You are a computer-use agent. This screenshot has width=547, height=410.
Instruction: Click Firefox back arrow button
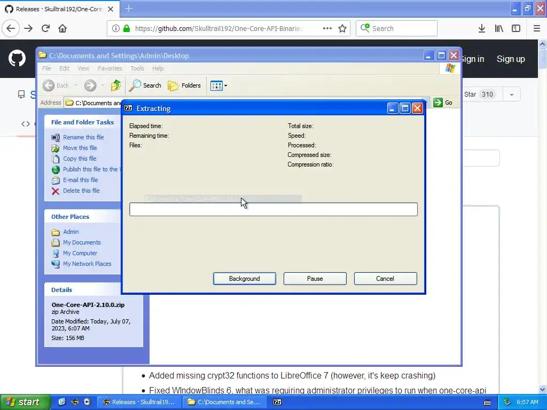(11, 28)
